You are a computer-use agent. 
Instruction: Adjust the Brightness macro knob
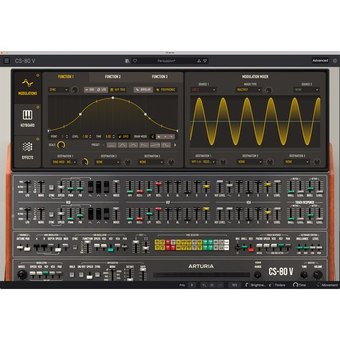click(x=248, y=285)
